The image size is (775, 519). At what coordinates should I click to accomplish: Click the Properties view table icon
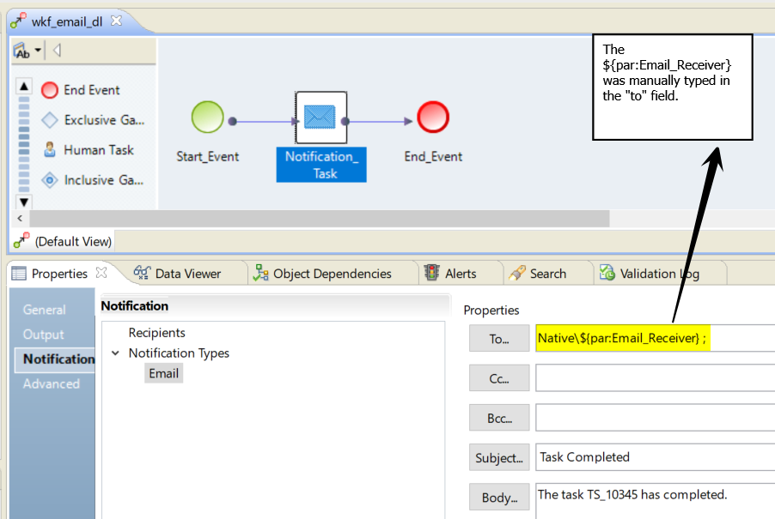coord(19,274)
